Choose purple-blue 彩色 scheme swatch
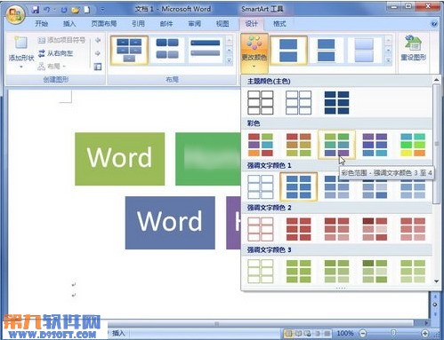The image size is (444, 340). [375, 145]
